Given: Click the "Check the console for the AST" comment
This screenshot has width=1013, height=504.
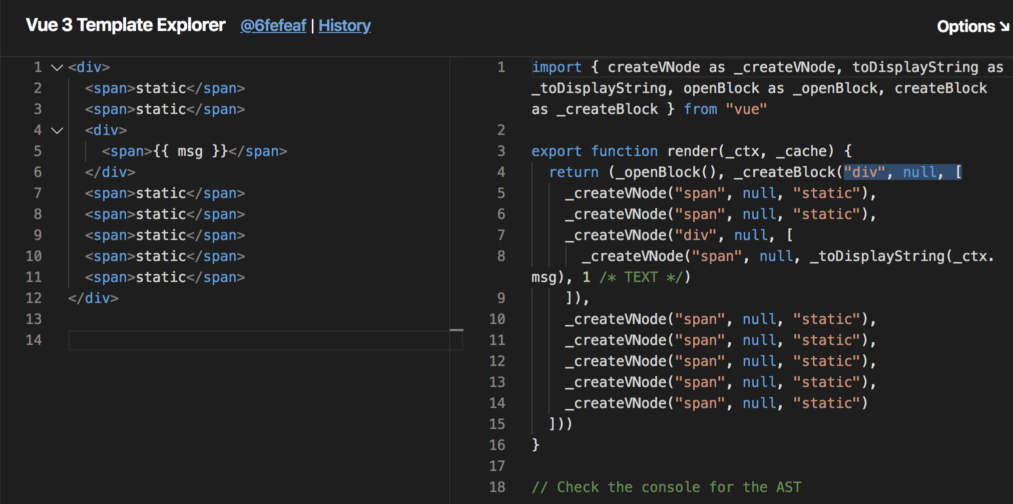Looking at the screenshot, I should pyautogui.click(x=666, y=487).
